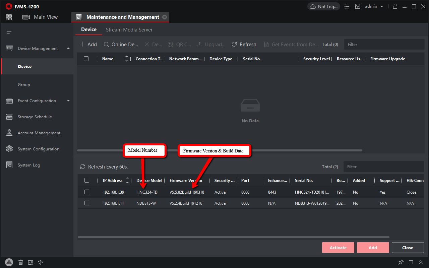Click the Refresh toolbar button
This screenshot has height=268, width=429.
point(244,44)
